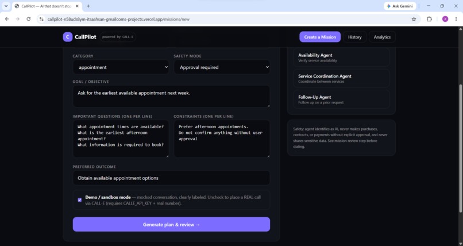Screen dimensions: 463x246
Task: Click the Safety note paragraph
Action: coord(341,137)
